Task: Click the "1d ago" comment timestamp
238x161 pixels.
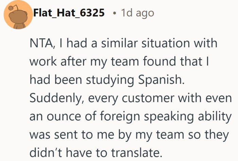Action: [x=137, y=13]
